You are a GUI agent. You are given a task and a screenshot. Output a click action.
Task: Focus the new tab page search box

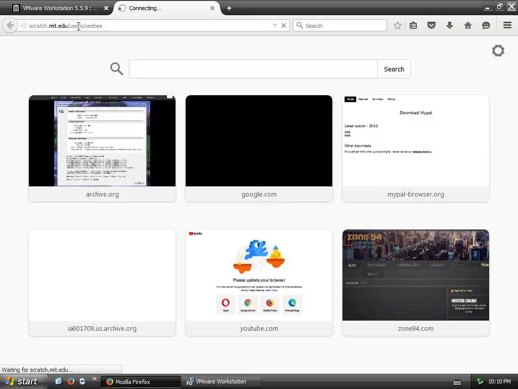253,69
